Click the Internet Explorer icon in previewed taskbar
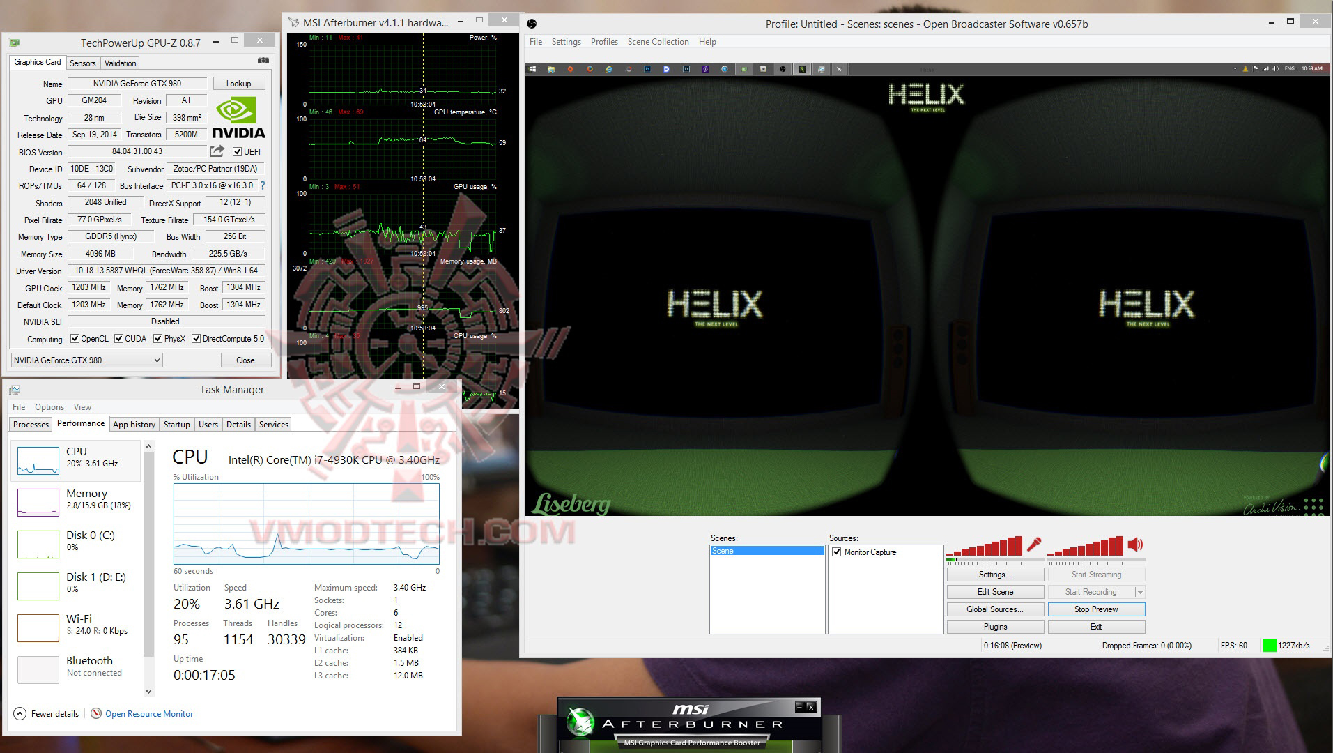This screenshot has height=753, width=1333. coord(609,69)
